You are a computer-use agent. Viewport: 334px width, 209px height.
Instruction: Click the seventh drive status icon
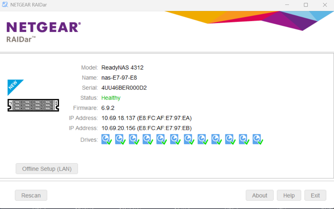tap(189, 139)
